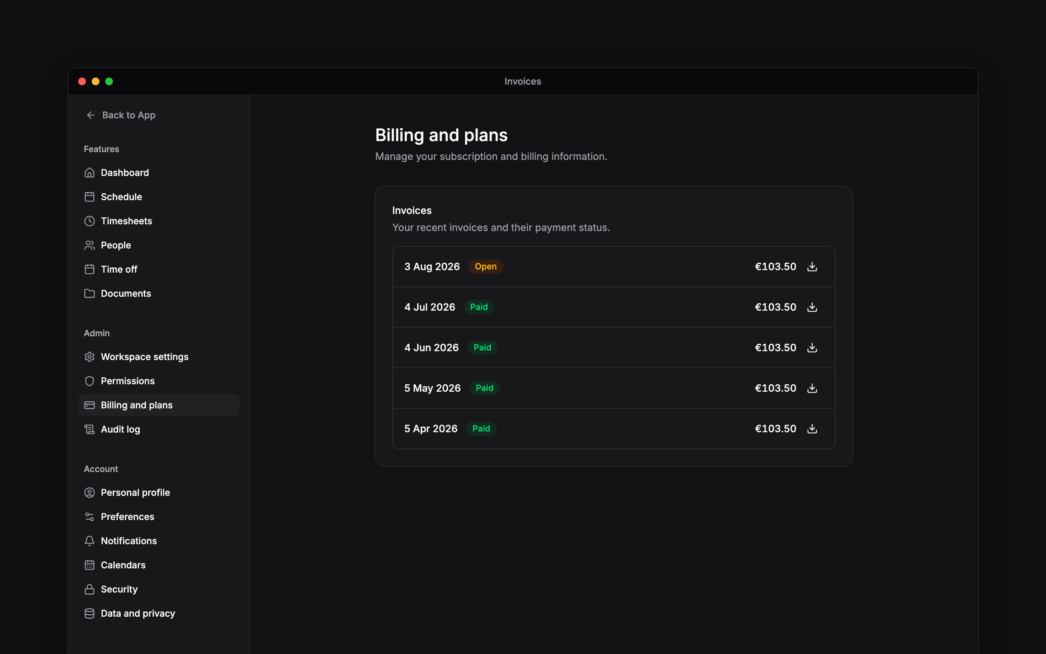Click the Documents folder icon
Viewport: 1046px width, 654px height.
tap(90, 294)
